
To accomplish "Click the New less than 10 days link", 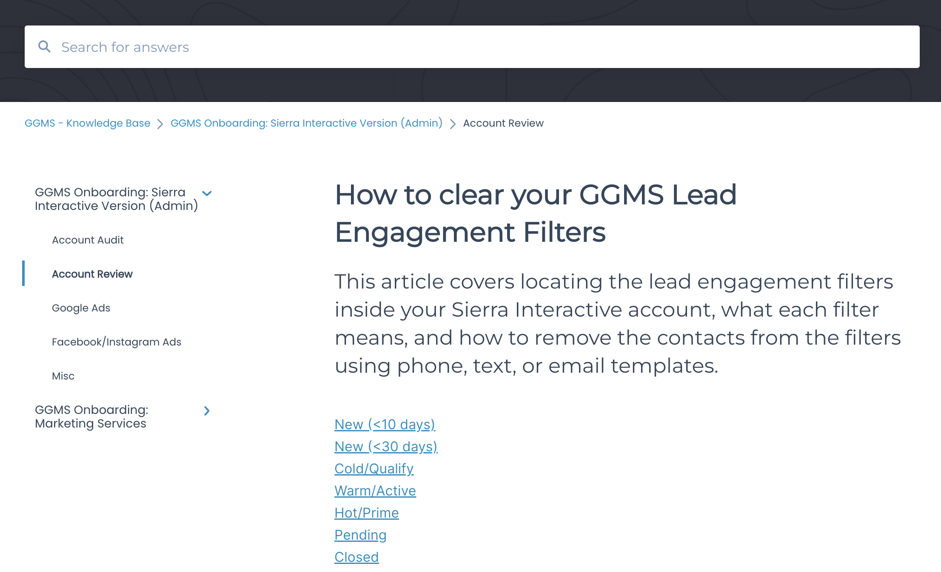I will click(385, 423).
